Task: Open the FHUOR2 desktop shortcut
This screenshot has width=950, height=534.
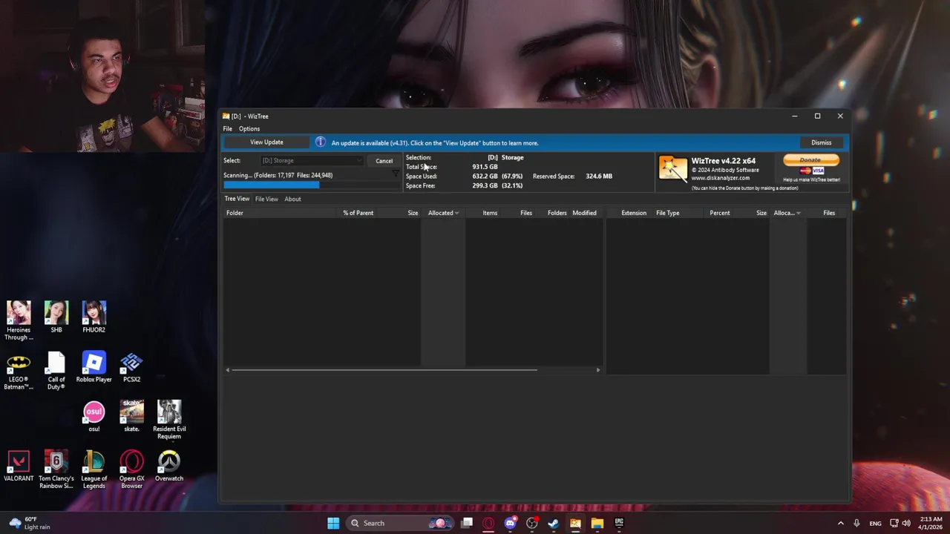Action: coord(94,317)
